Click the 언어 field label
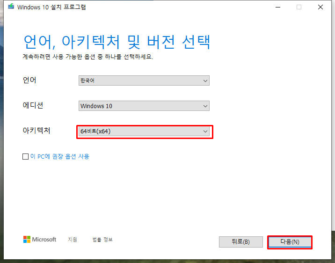 point(29,80)
